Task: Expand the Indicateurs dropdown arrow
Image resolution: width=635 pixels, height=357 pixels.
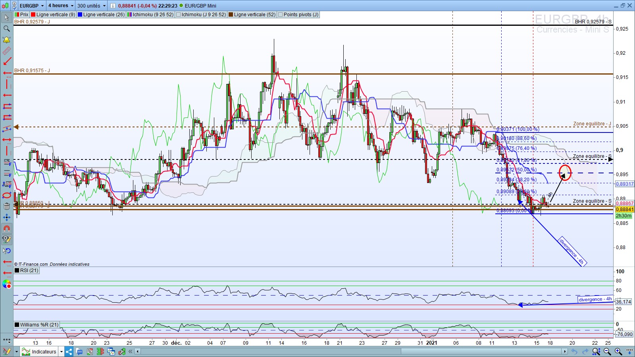Action: tap(62, 351)
